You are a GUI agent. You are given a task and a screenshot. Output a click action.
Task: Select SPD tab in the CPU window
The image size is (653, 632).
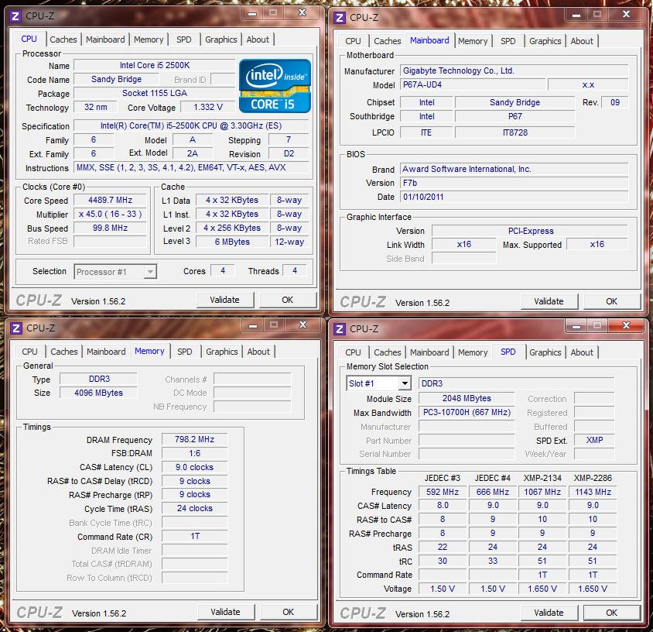[x=183, y=39]
